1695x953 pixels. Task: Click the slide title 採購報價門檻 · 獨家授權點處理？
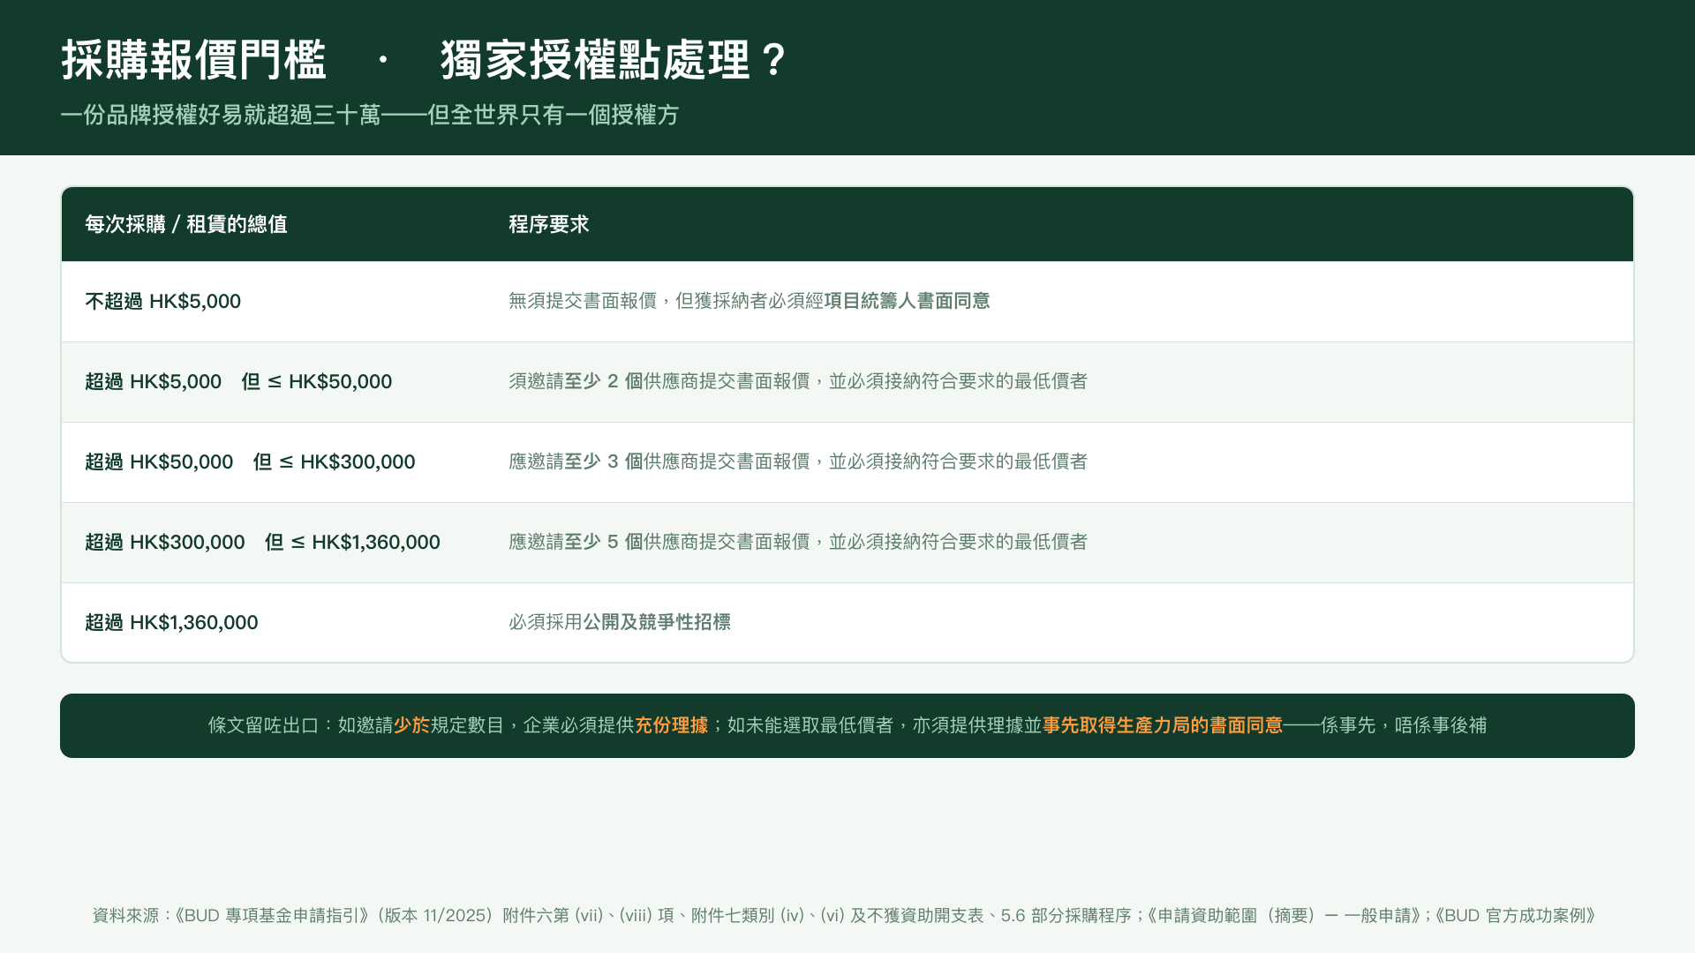coord(424,60)
